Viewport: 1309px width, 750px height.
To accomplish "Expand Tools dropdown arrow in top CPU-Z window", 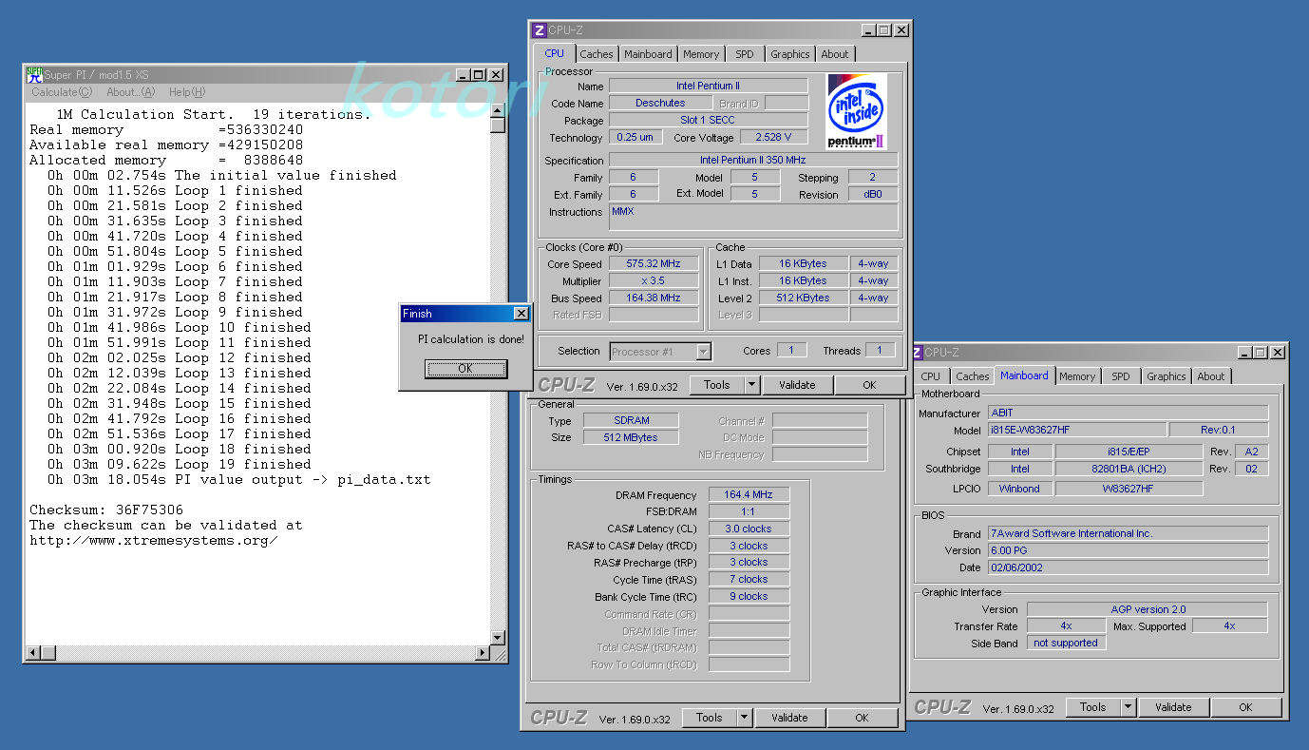I will coord(752,385).
